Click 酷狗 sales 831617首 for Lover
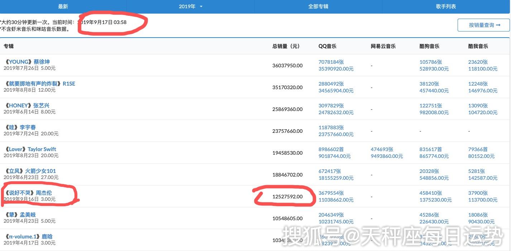Screen dimensions: 511x251 pyautogui.click(x=431, y=149)
